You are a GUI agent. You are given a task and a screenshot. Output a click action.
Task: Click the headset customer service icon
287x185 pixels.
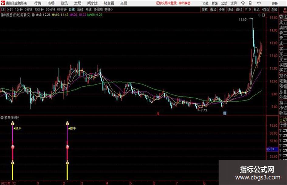(243, 3)
